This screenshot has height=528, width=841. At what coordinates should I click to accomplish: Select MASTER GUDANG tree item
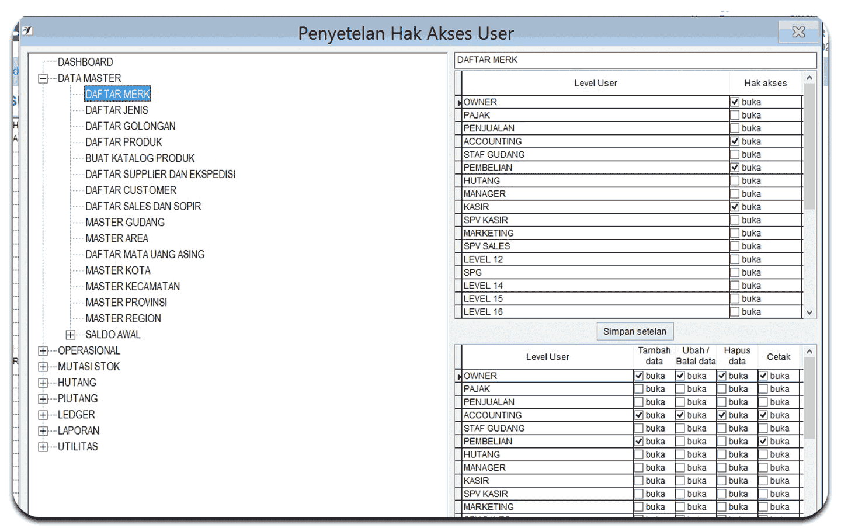point(125,223)
